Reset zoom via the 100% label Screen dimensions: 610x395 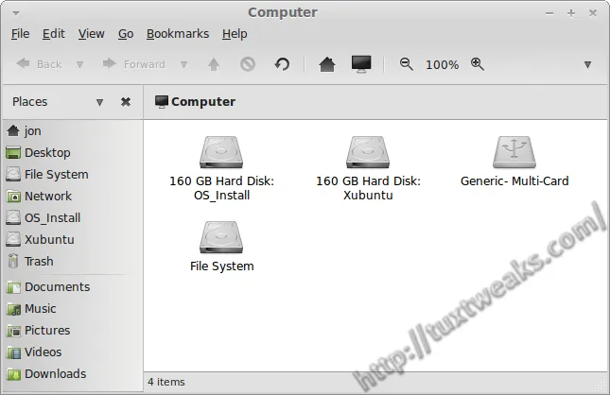coord(443,64)
